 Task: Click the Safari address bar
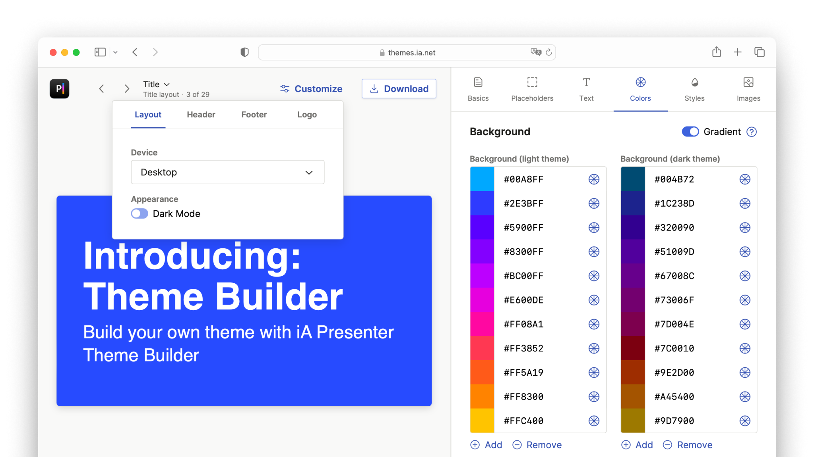pos(407,52)
